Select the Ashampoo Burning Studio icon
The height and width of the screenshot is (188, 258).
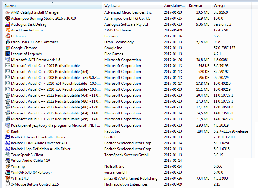(x=8, y=18)
